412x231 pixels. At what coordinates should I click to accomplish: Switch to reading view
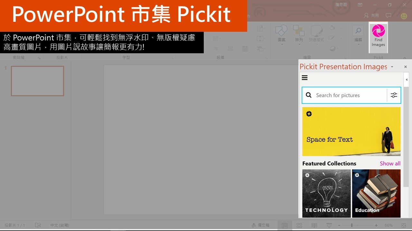tap(314, 225)
